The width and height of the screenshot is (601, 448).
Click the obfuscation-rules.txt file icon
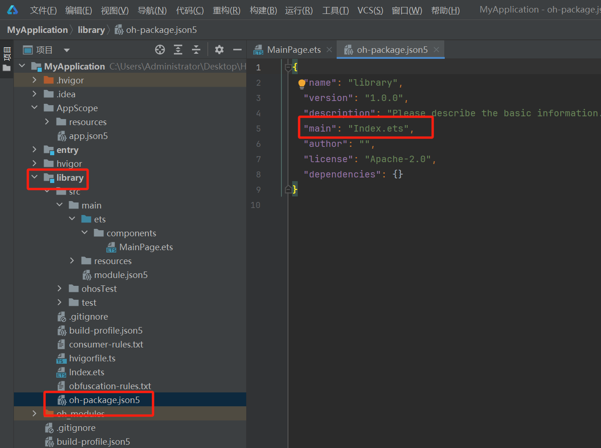(61, 386)
